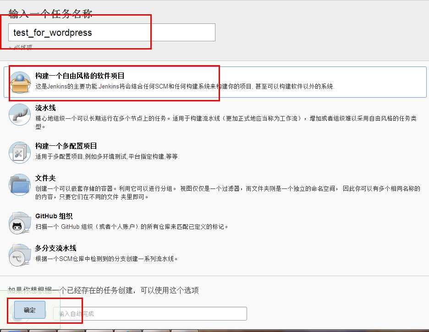Click the GitHub 组织 description text
Screen dimensions: 429x332
coord(132,227)
